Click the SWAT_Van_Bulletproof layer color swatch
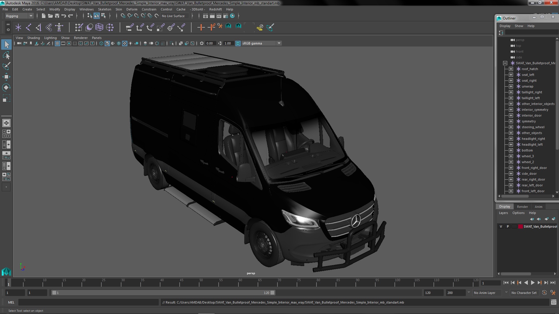 tap(520, 226)
